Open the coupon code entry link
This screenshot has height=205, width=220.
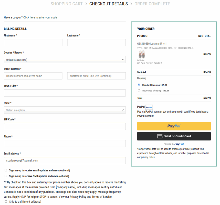click(40, 17)
